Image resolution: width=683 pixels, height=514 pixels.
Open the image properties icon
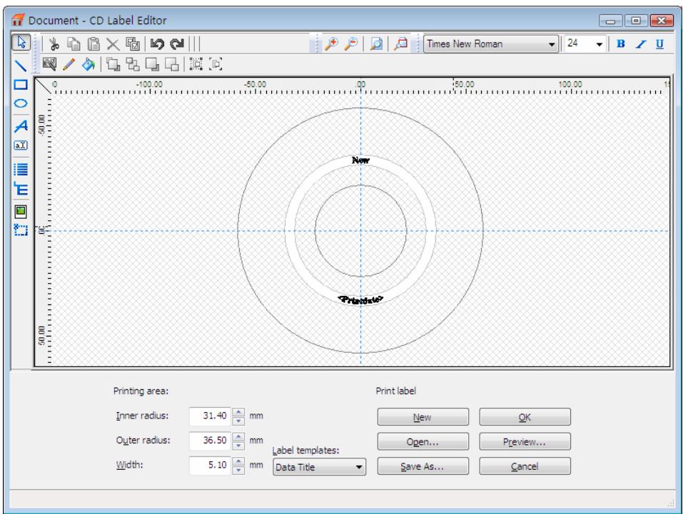pyautogui.click(x=49, y=64)
